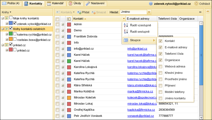Enable the Webová adresa column checkbox
Image resolution: width=212 pixels, height=120 pixels.
[x=160, y=66]
